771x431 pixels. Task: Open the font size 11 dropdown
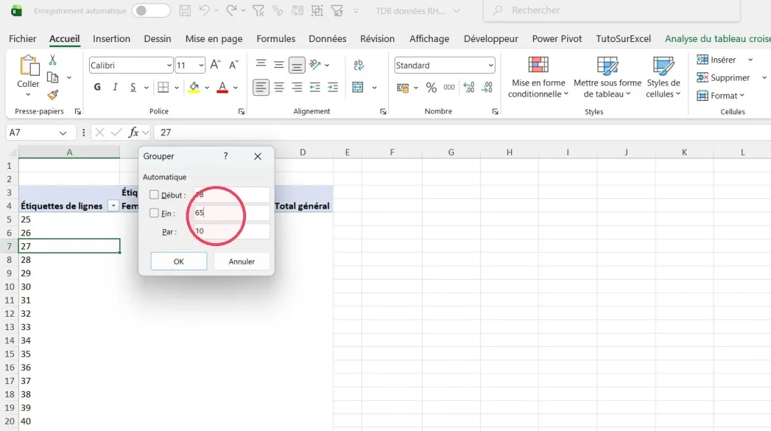click(201, 65)
